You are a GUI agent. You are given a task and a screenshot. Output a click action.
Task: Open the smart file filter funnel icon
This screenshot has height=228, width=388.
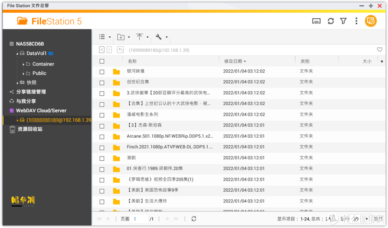pyautogui.click(x=343, y=21)
